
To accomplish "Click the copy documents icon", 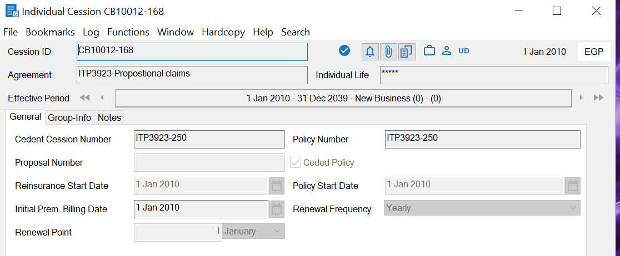I will coord(407,52).
